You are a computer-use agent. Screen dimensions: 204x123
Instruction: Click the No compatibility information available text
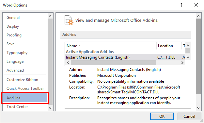pos(131,81)
